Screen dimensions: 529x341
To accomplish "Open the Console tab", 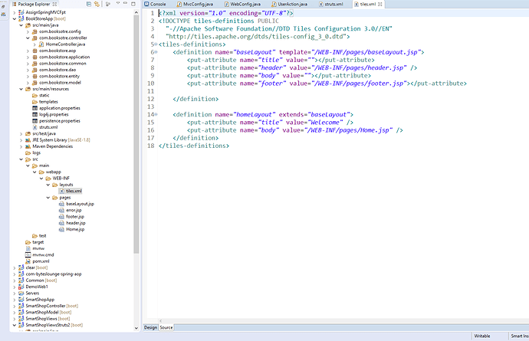I will 158,5.
